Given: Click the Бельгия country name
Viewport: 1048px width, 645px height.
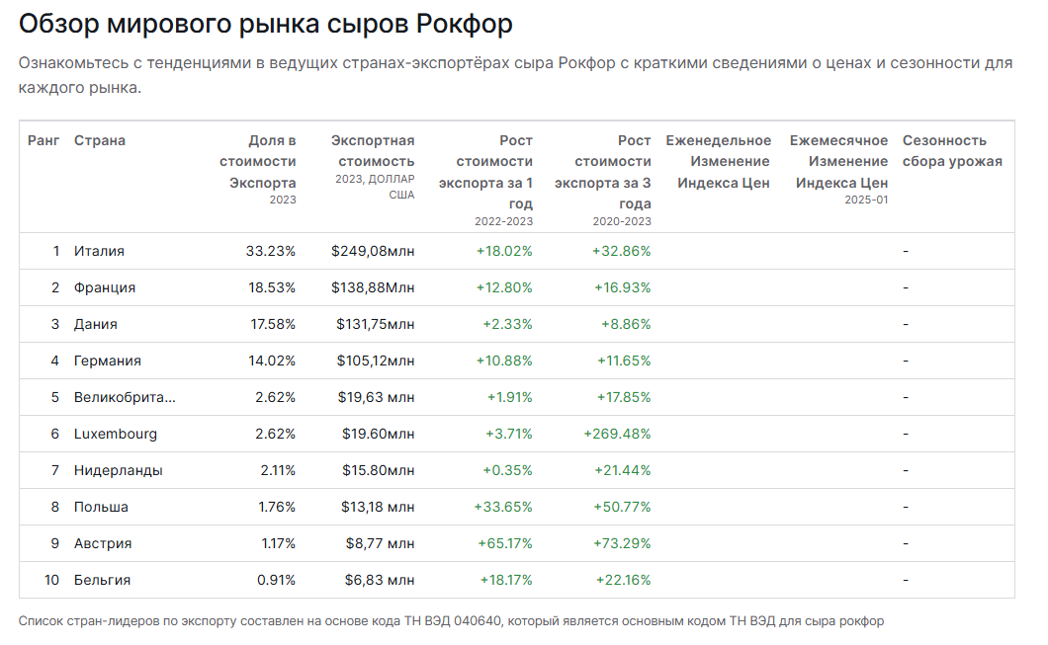Looking at the screenshot, I should click(x=102, y=580).
